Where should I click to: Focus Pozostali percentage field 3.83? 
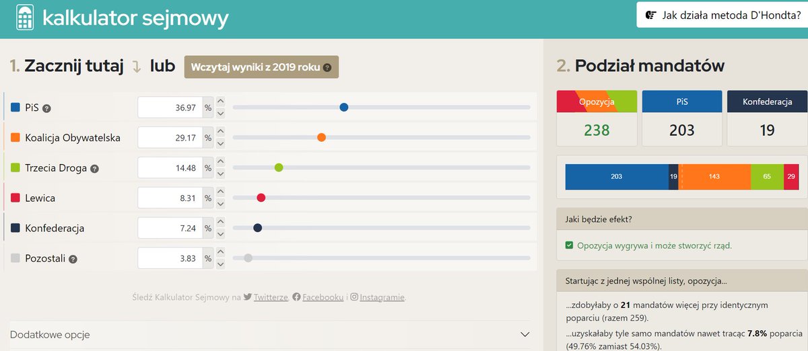click(170, 259)
